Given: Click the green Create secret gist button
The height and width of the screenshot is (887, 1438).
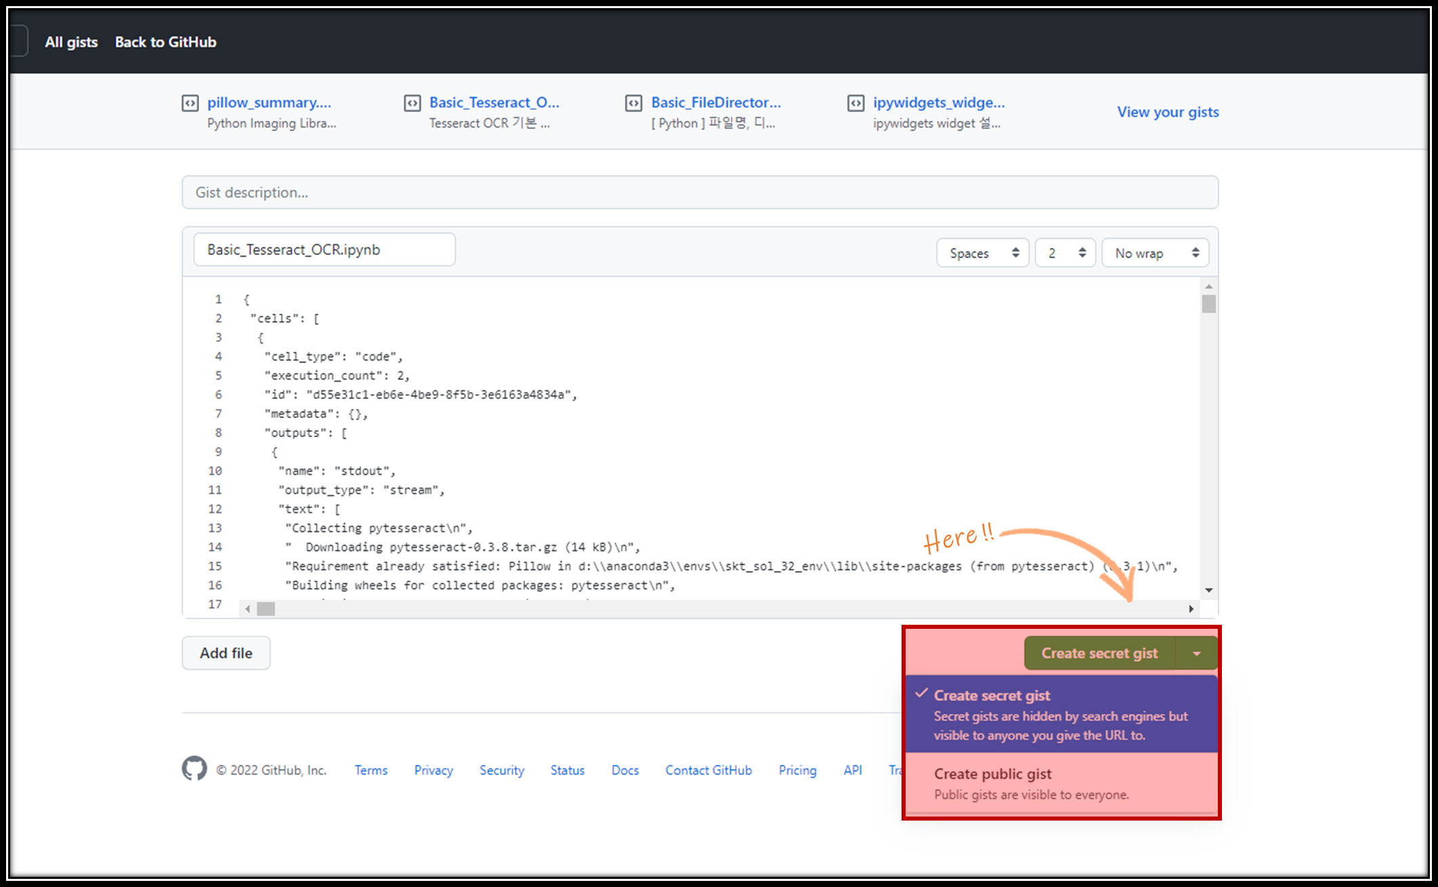Looking at the screenshot, I should (x=1100, y=653).
